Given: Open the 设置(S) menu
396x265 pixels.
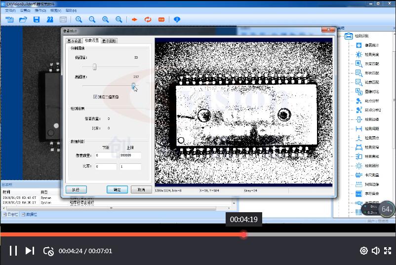Looking at the screenshot, I should (x=25, y=10).
